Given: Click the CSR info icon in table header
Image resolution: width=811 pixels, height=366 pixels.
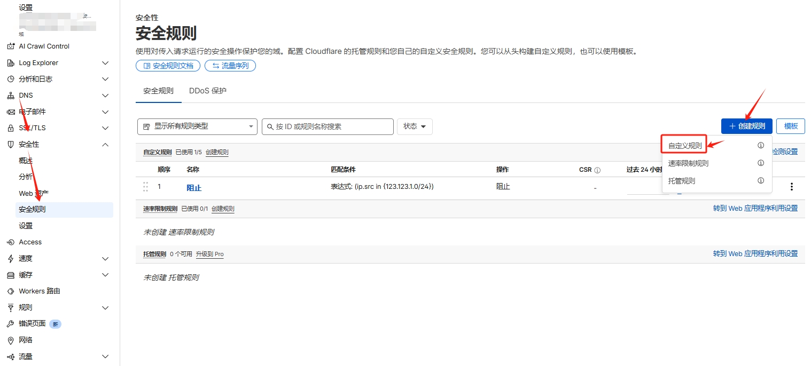Looking at the screenshot, I should coord(597,170).
